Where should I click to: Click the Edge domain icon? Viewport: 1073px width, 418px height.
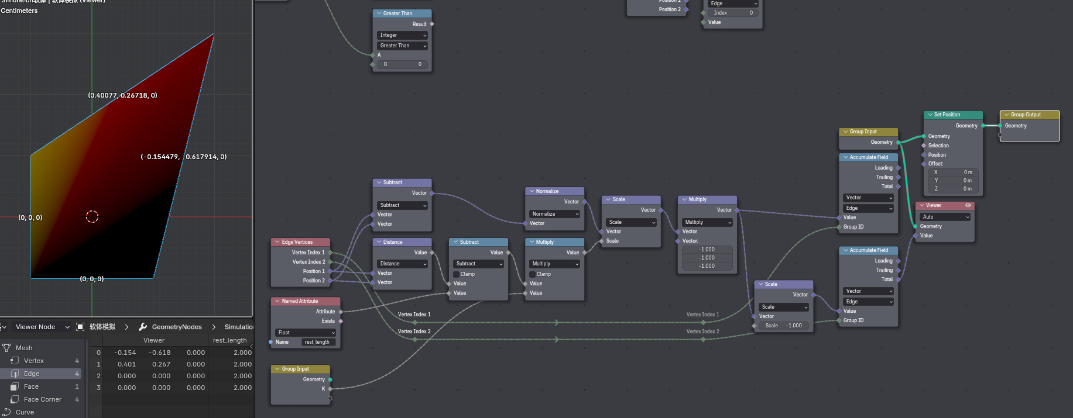click(15, 374)
